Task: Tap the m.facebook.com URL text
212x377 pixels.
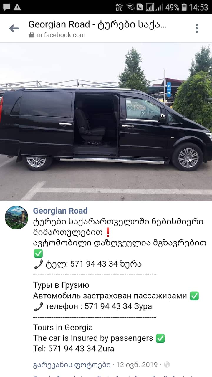Action: [x=61, y=35]
